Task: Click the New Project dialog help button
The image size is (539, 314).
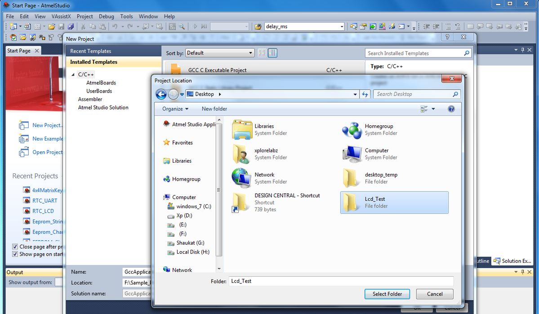Action: coord(447,37)
